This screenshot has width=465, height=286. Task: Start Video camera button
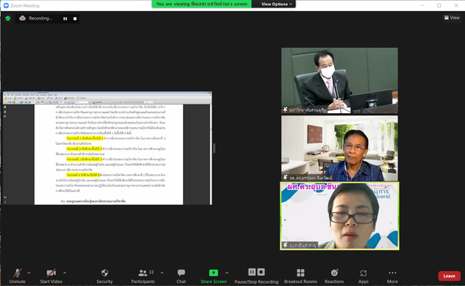[51, 276]
